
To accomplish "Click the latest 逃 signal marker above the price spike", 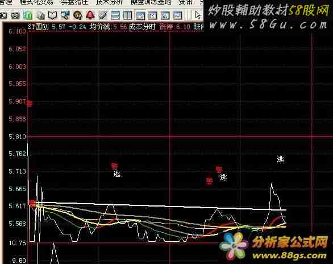I will [x=280, y=159].
